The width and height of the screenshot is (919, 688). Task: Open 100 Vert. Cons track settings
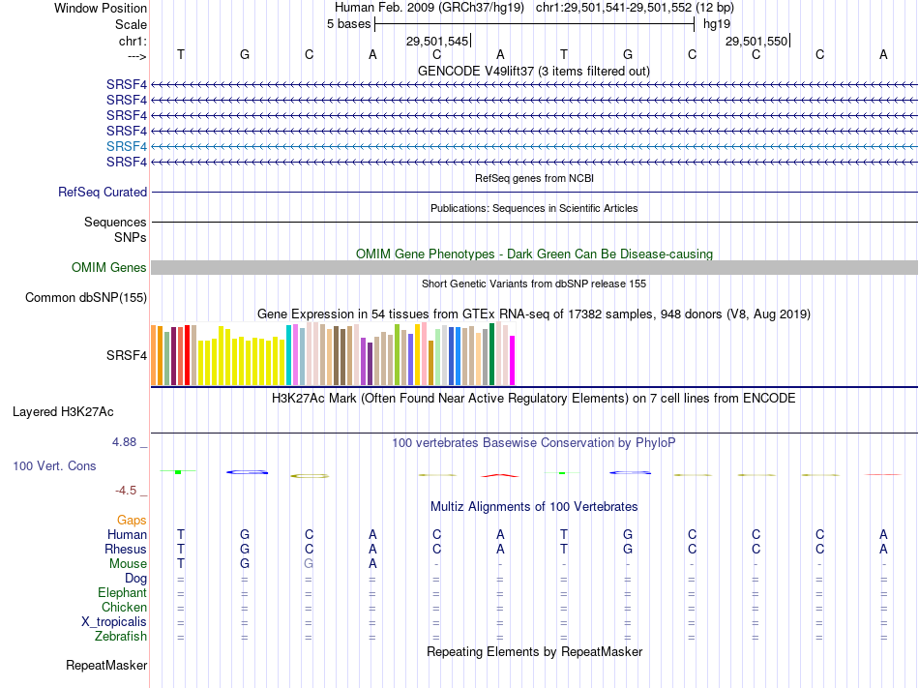pyautogui.click(x=54, y=465)
